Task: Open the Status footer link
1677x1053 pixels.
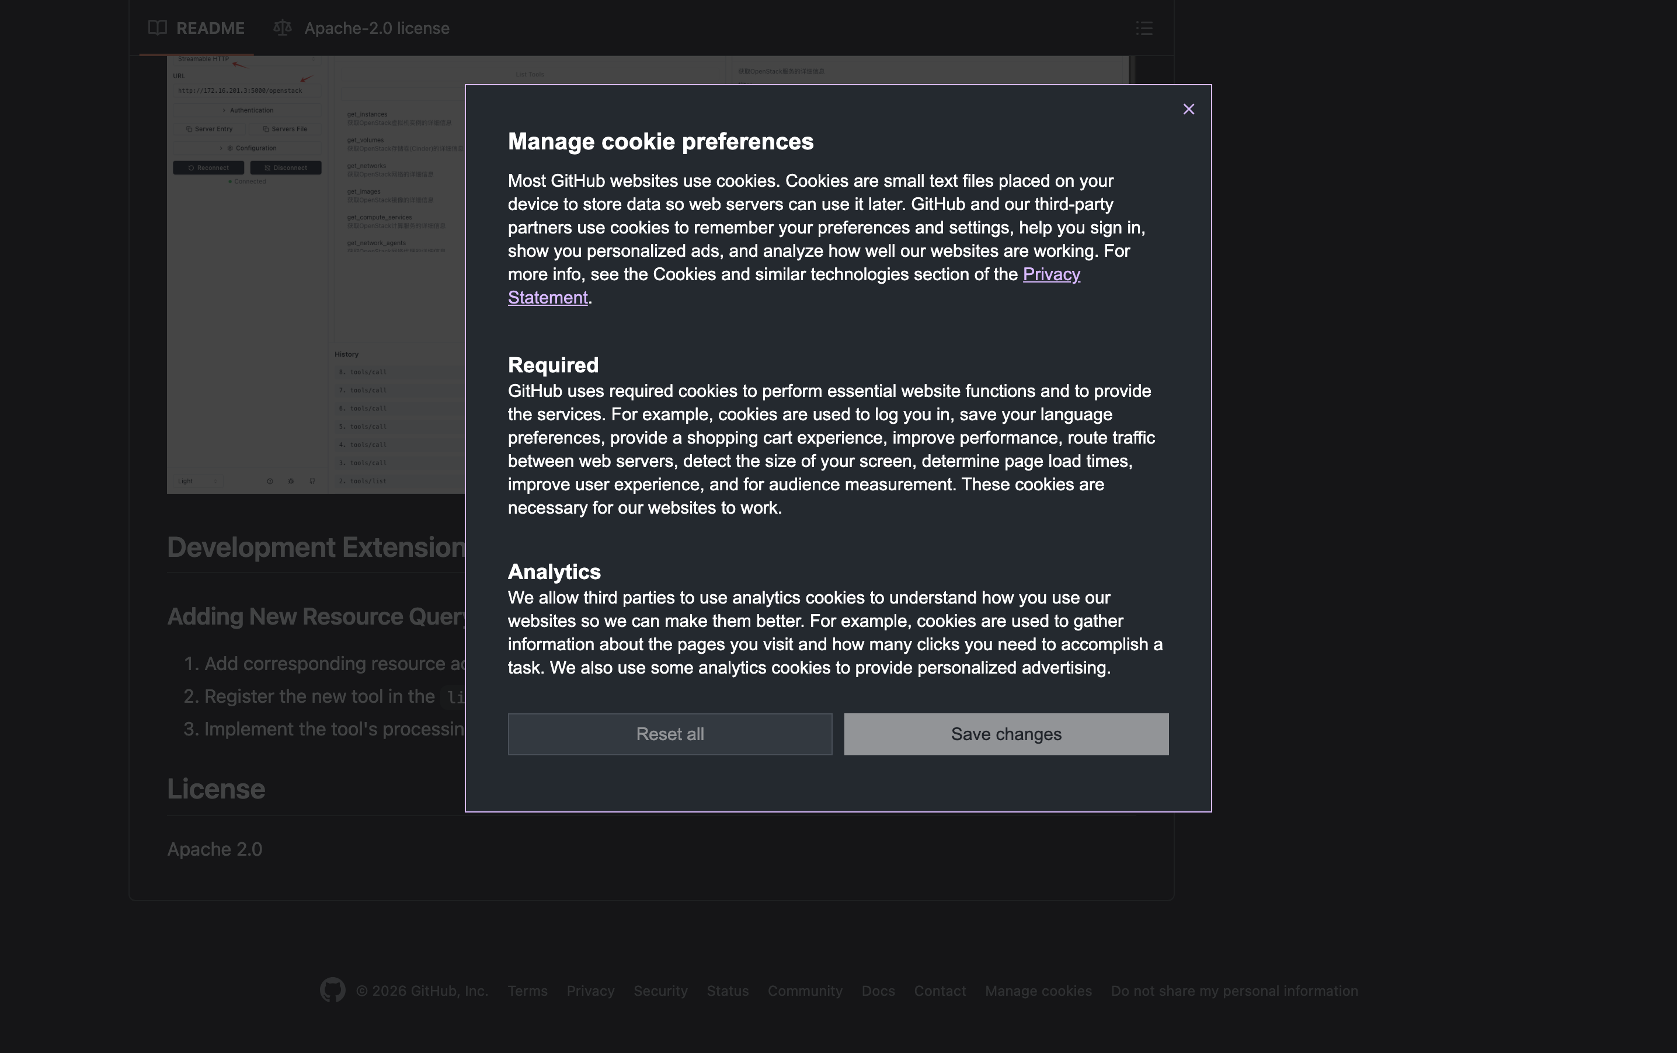Action: click(x=727, y=991)
